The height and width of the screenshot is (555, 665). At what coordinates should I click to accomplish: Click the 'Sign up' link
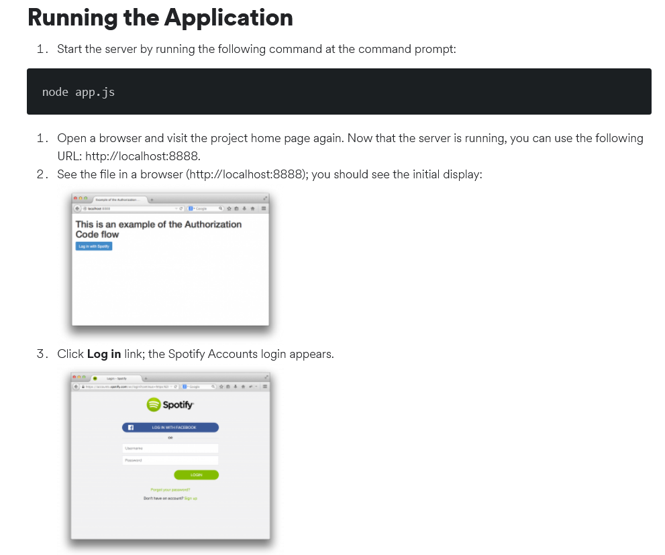coord(191,498)
